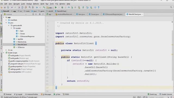The image size is (174, 98).
Task: Expand the res folder
Action: click(x=6, y=50)
